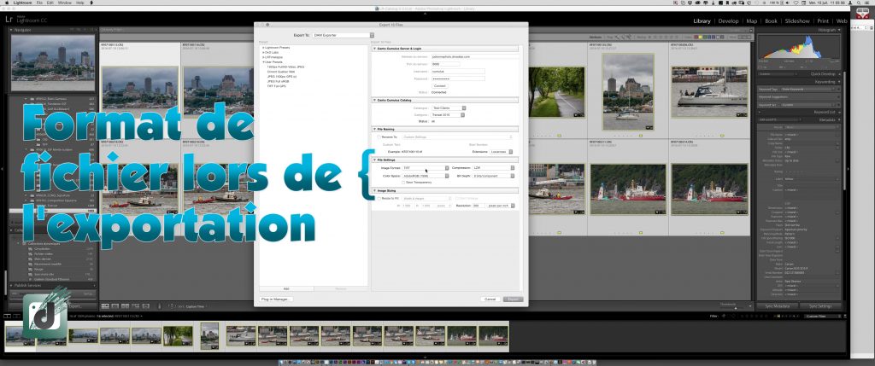Switch to compare view in toolbar
875x366 pixels.
[x=125, y=305]
